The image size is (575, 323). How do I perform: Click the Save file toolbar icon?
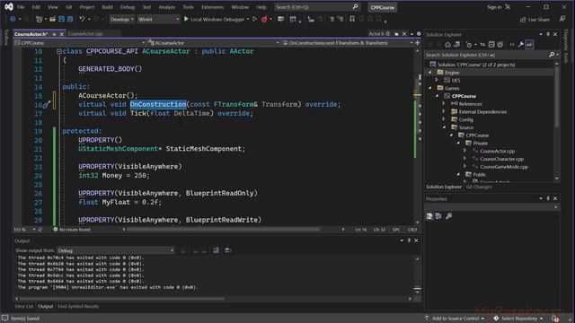61,19
